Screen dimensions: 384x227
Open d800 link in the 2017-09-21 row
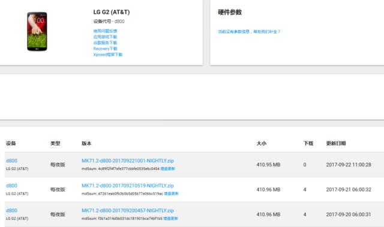pos(11,186)
